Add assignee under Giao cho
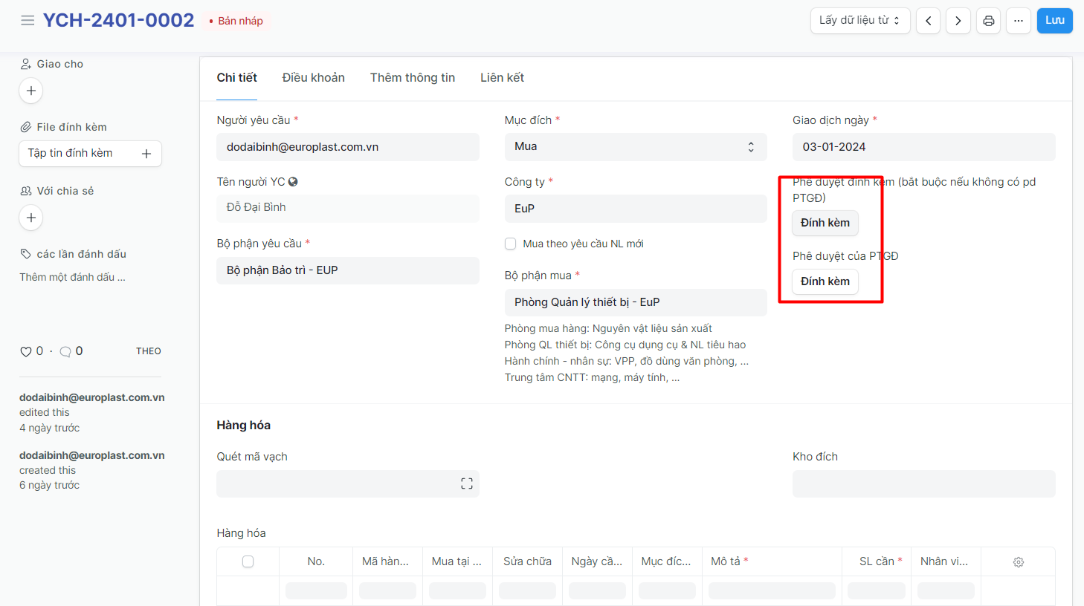 pos(31,91)
